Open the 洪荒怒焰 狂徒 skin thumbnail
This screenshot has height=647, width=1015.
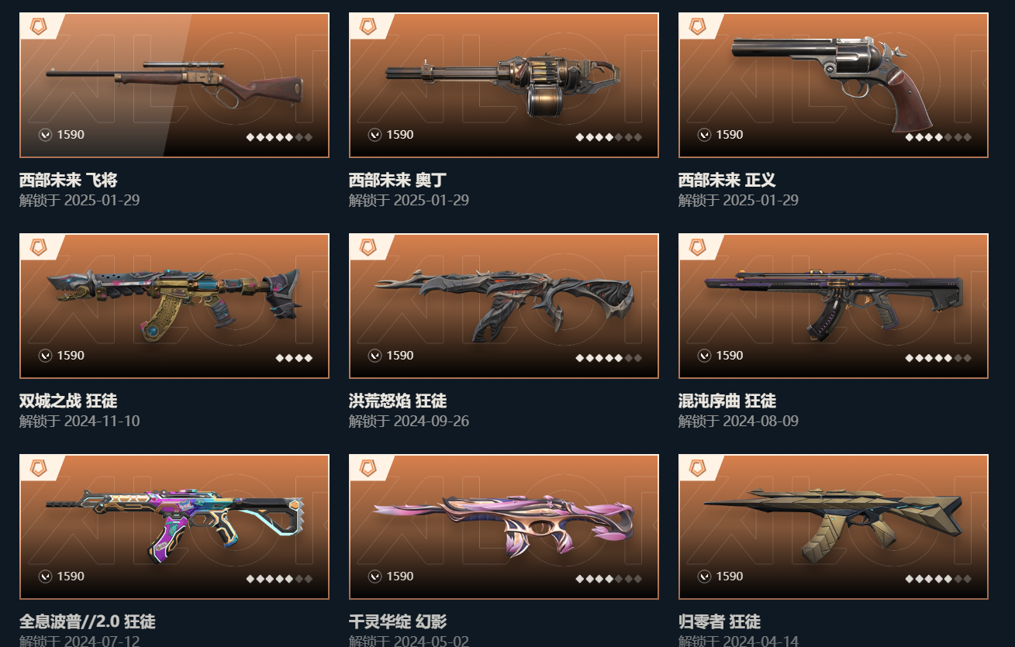tap(504, 306)
